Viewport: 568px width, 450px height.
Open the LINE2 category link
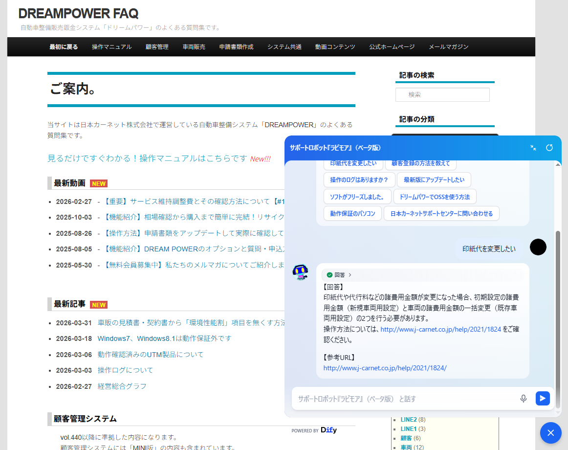409,420
